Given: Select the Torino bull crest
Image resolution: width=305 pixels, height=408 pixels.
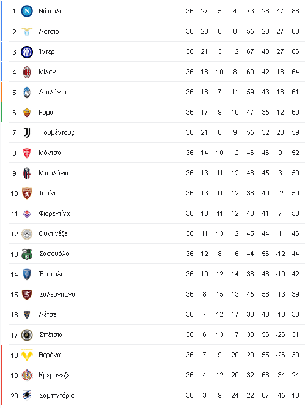Looking at the screenshot, I should click(x=27, y=194).
